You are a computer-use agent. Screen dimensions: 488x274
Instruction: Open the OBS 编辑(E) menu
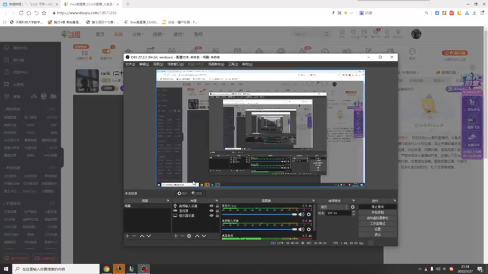click(144, 65)
